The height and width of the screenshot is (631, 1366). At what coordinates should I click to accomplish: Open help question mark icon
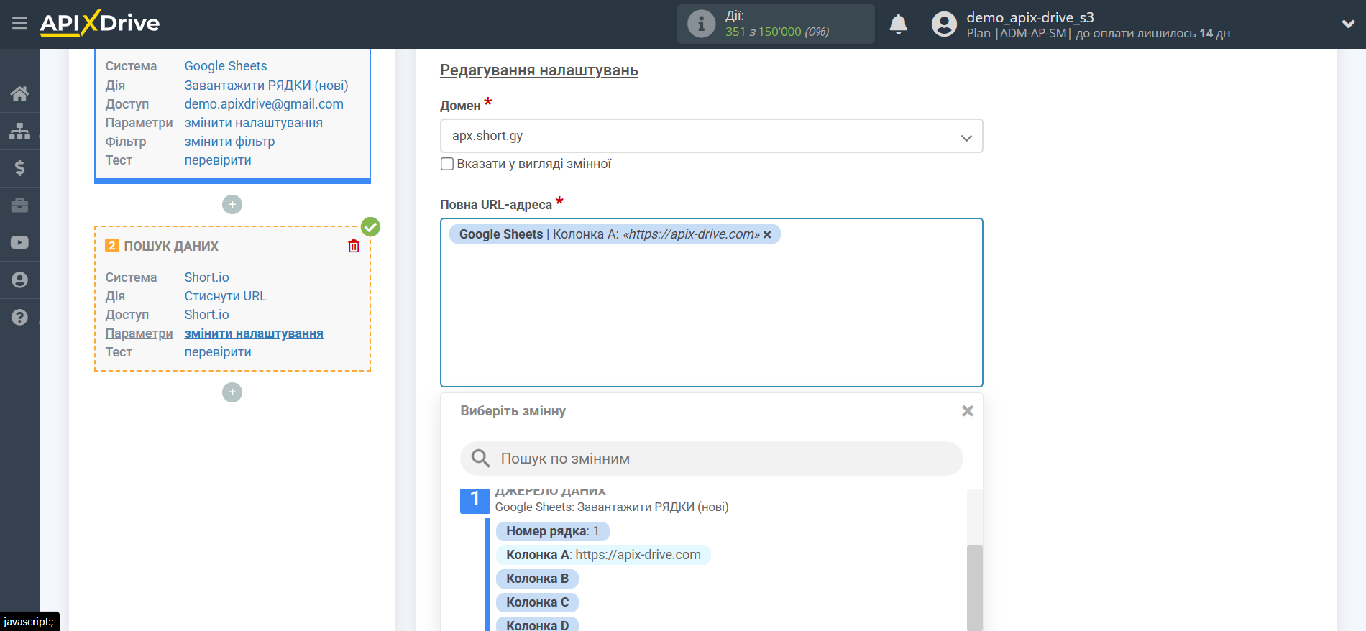19,317
